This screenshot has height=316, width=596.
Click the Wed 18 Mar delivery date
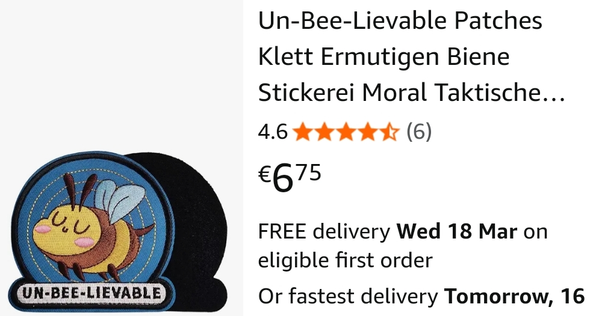coord(456,231)
